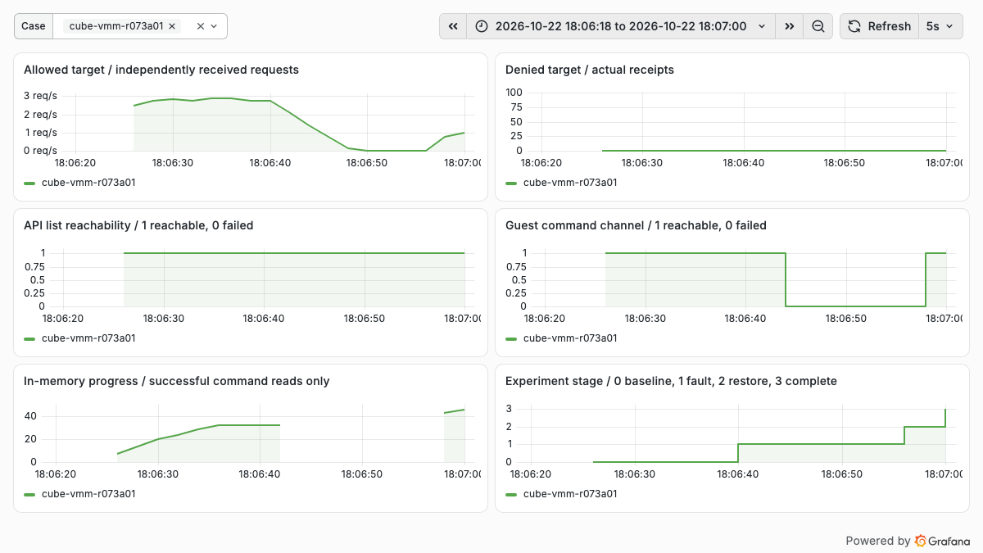Toggle cube-vmm-r073a01 legend in Experiment stage panel
983x553 pixels.
570,494
